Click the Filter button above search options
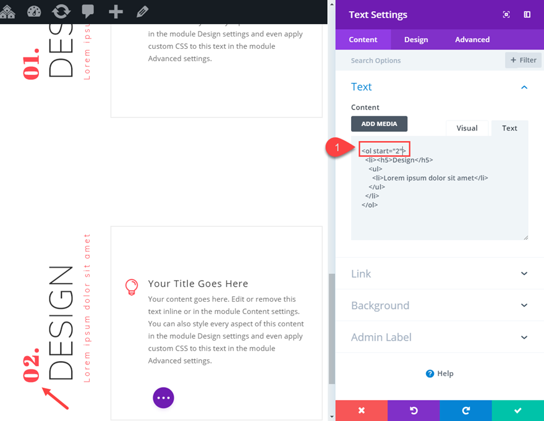 click(x=522, y=60)
